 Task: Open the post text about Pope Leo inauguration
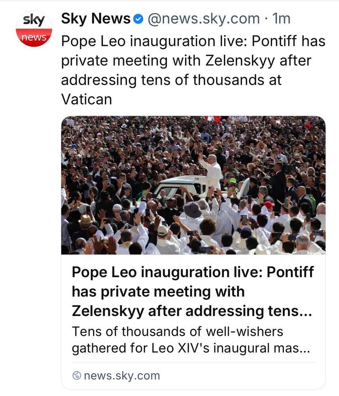pos(193,70)
